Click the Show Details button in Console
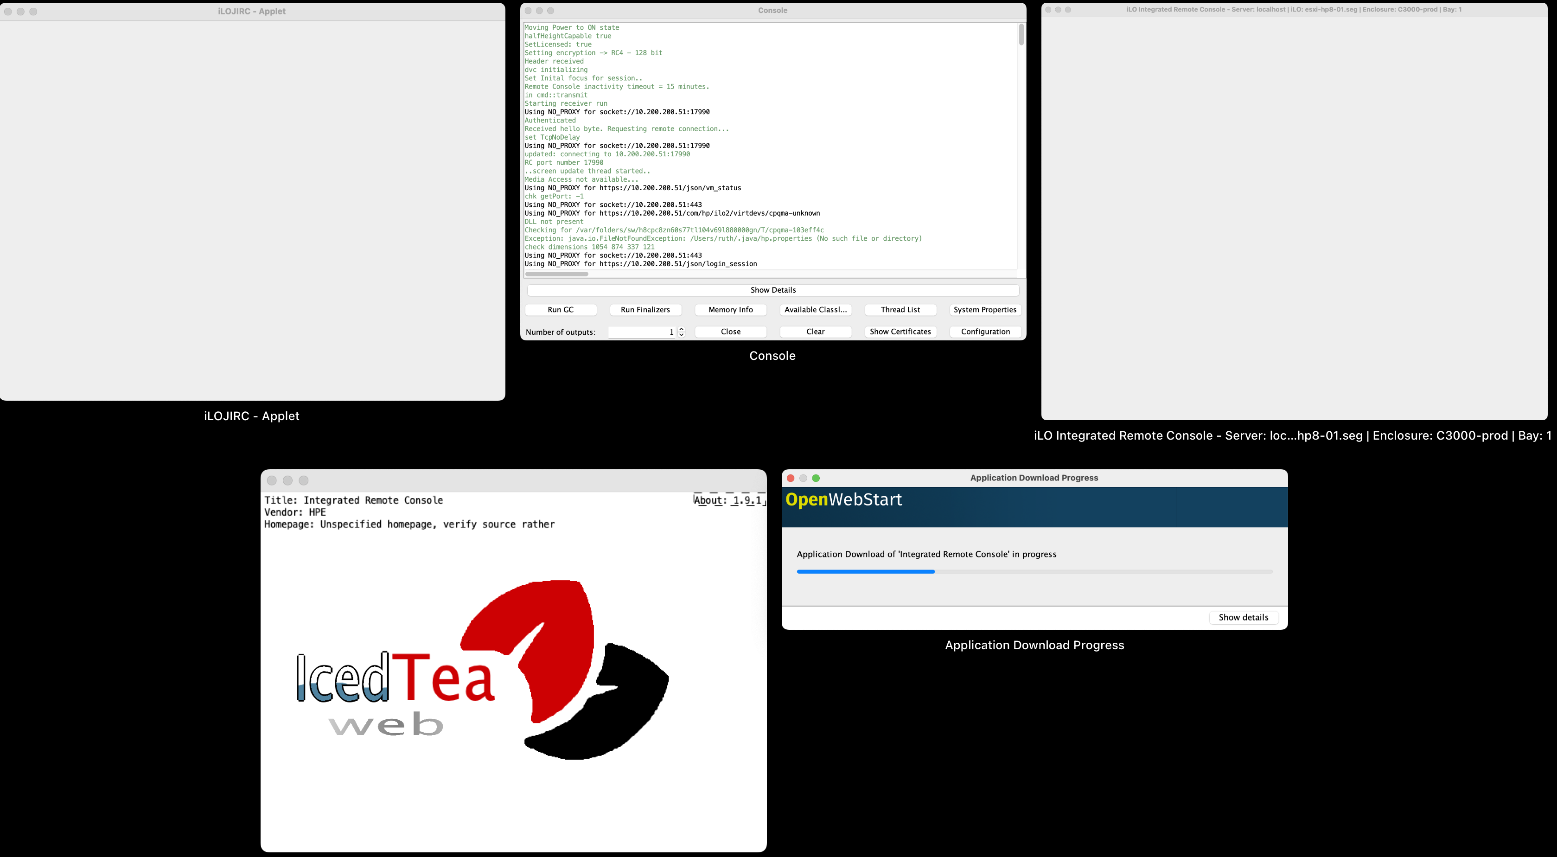The width and height of the screenshot is (1557, 857). coord(773,290)
